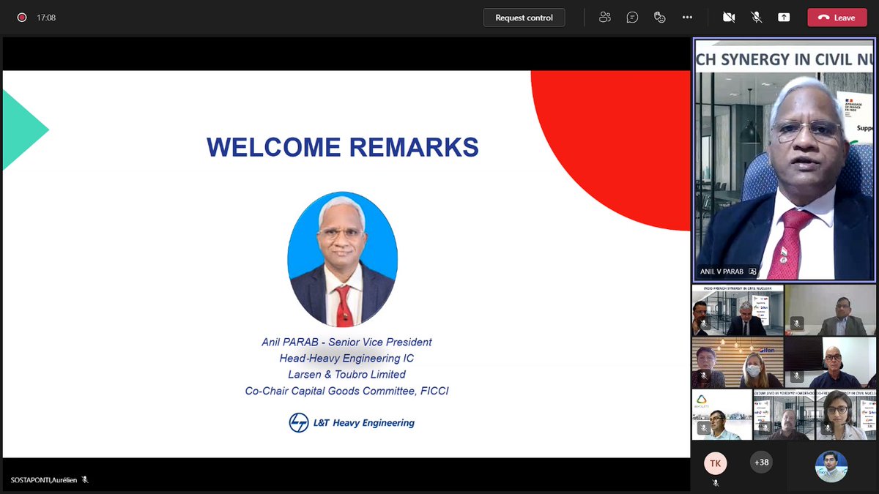Click the ANIL V PARAB name label
The width and height of the screenshot is (879, 494).
(722, 272)
